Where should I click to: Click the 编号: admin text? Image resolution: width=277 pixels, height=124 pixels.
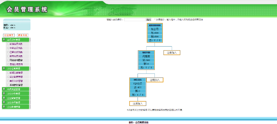click(x=9, y=25)
